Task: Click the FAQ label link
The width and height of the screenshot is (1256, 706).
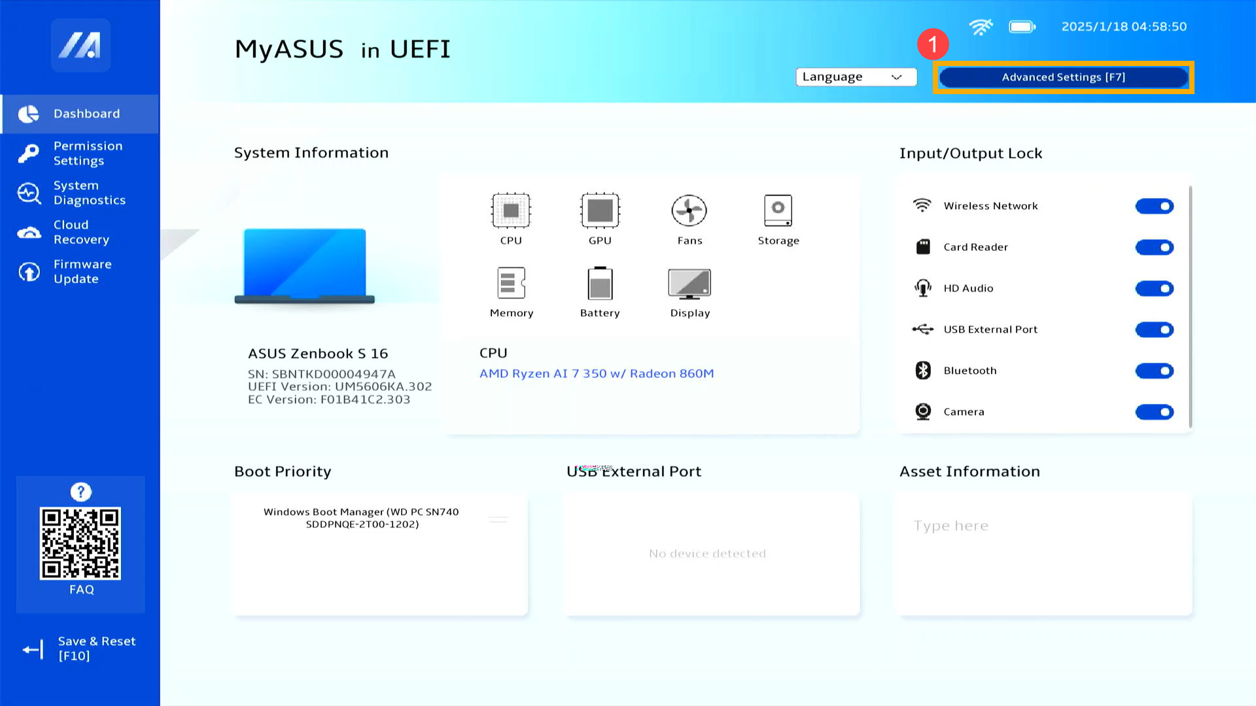Action: [x=81, y=589]
